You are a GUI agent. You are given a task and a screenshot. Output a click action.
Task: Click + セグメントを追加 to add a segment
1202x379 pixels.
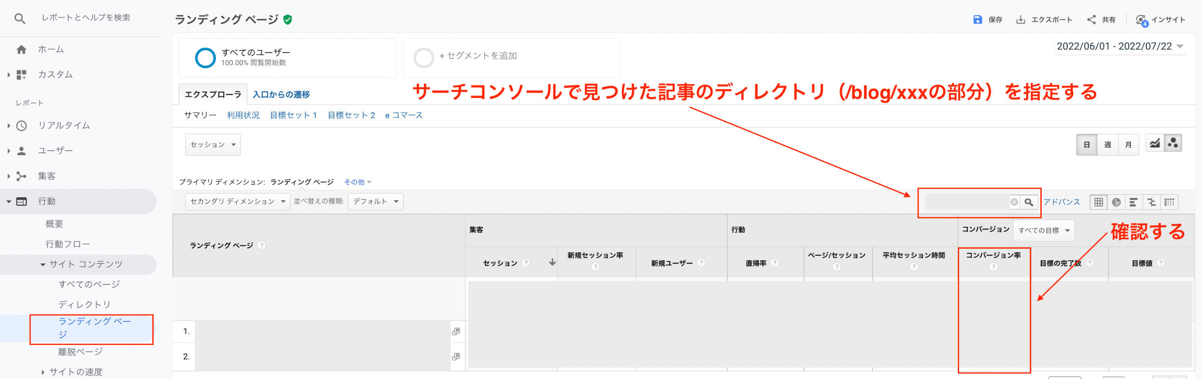click(478, 56)
